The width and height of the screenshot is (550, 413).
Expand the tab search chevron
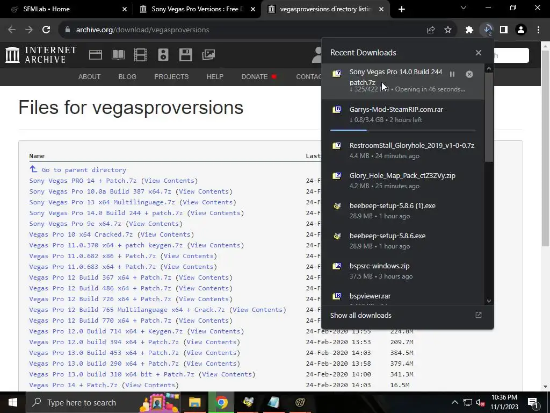coord(464,8)
